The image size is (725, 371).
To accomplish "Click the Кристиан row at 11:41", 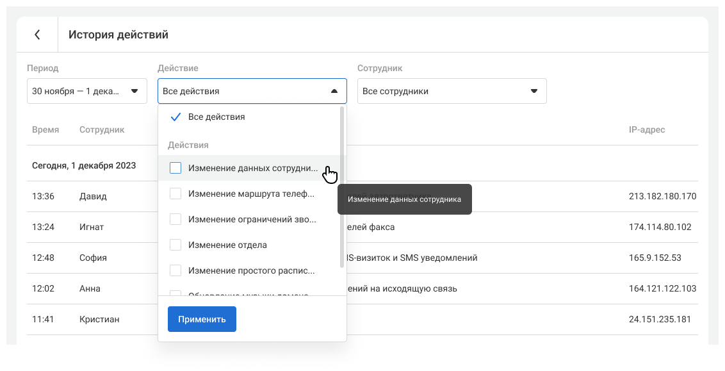I will [99, 319].
